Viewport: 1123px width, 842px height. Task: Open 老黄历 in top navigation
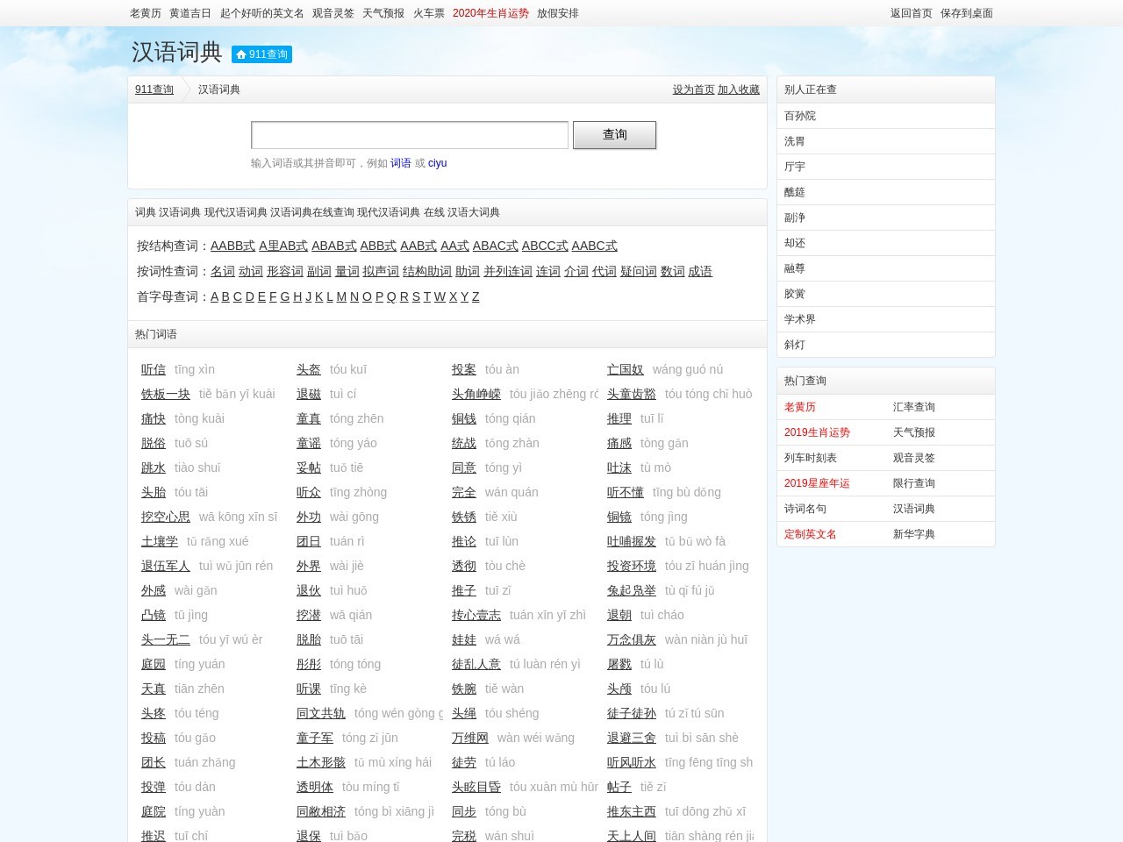coord(146,13)
